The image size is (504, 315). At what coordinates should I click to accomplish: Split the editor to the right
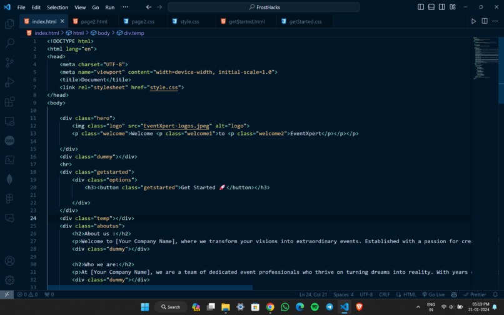pyautogui.click(x=485, y=21)
